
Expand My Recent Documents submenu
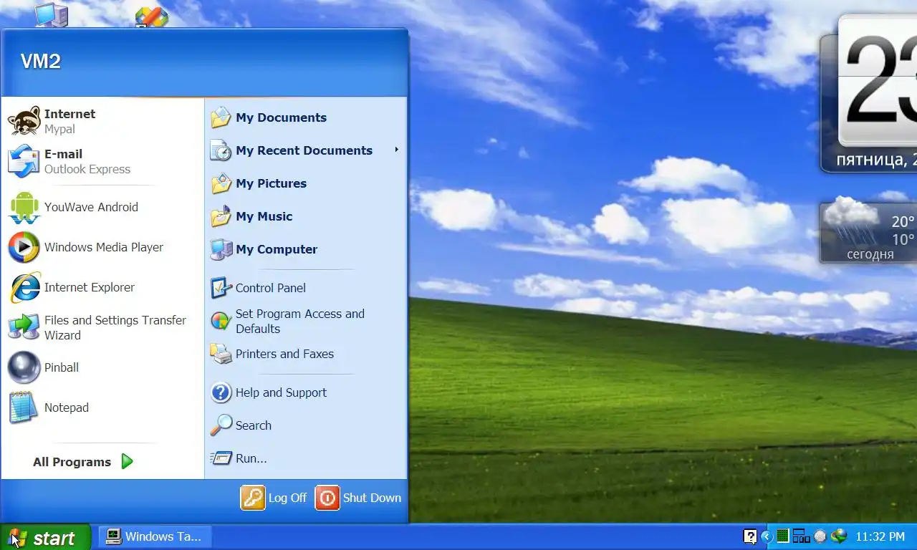306,150
